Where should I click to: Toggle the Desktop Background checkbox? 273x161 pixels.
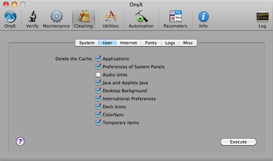pos(98,90)
